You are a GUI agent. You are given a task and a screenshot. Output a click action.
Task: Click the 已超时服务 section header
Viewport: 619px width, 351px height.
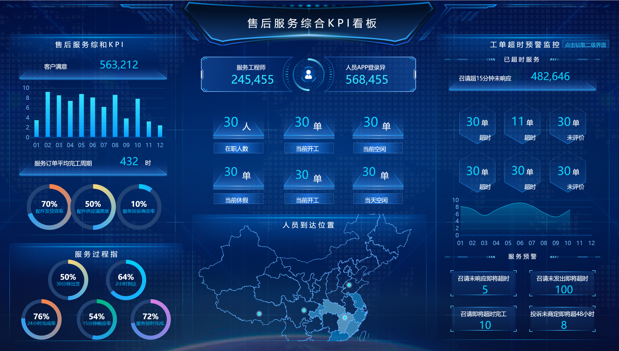click(x=522, y=60)
